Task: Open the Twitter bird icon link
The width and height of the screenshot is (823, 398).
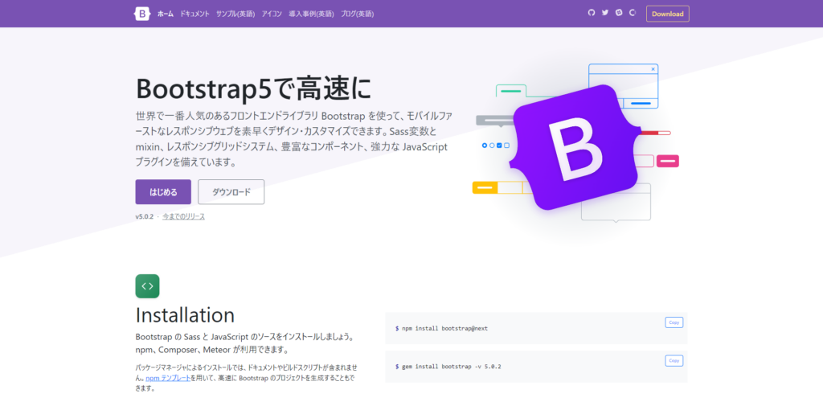Action: click(x=605, y=14)
